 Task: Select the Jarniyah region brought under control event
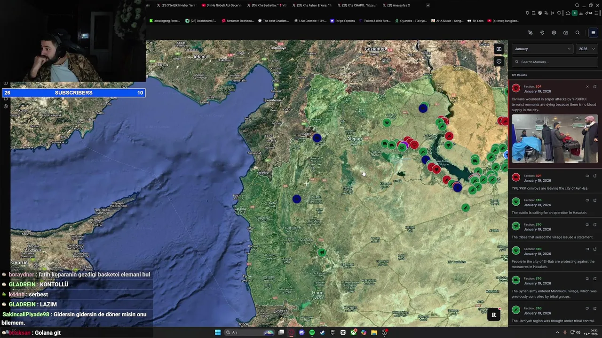(554, 315)
